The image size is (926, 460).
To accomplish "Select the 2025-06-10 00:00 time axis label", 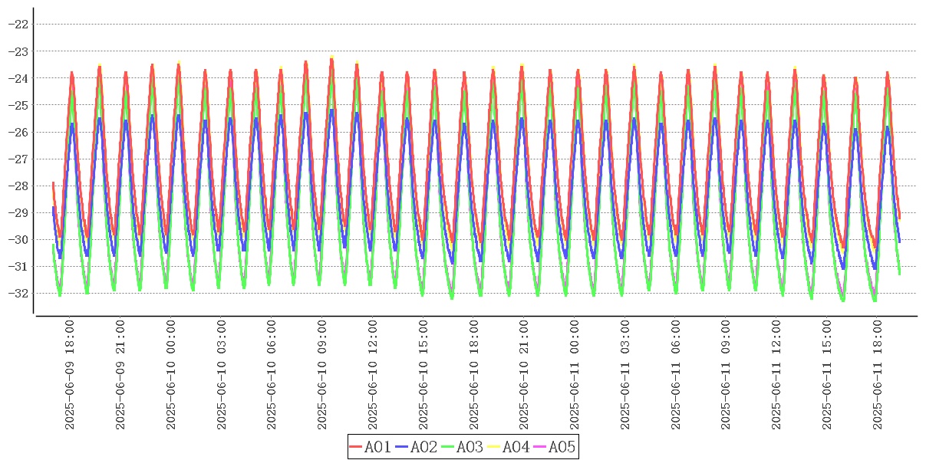I will click(171, 375).
